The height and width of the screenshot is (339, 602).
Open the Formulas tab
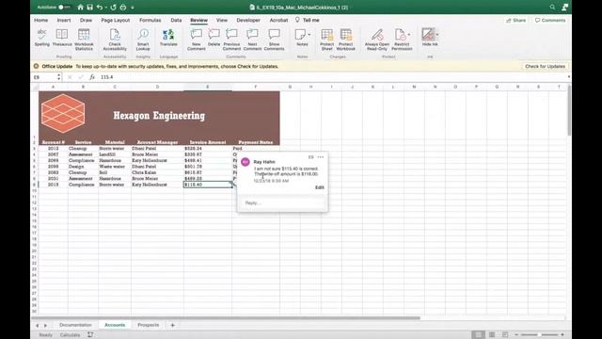pos(150,20)
